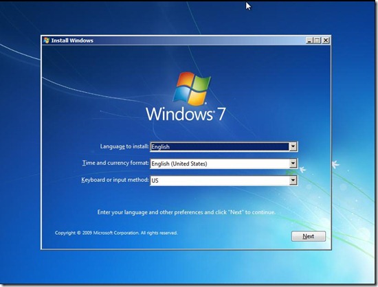Maximize the Install Windows window

point(318,41)
